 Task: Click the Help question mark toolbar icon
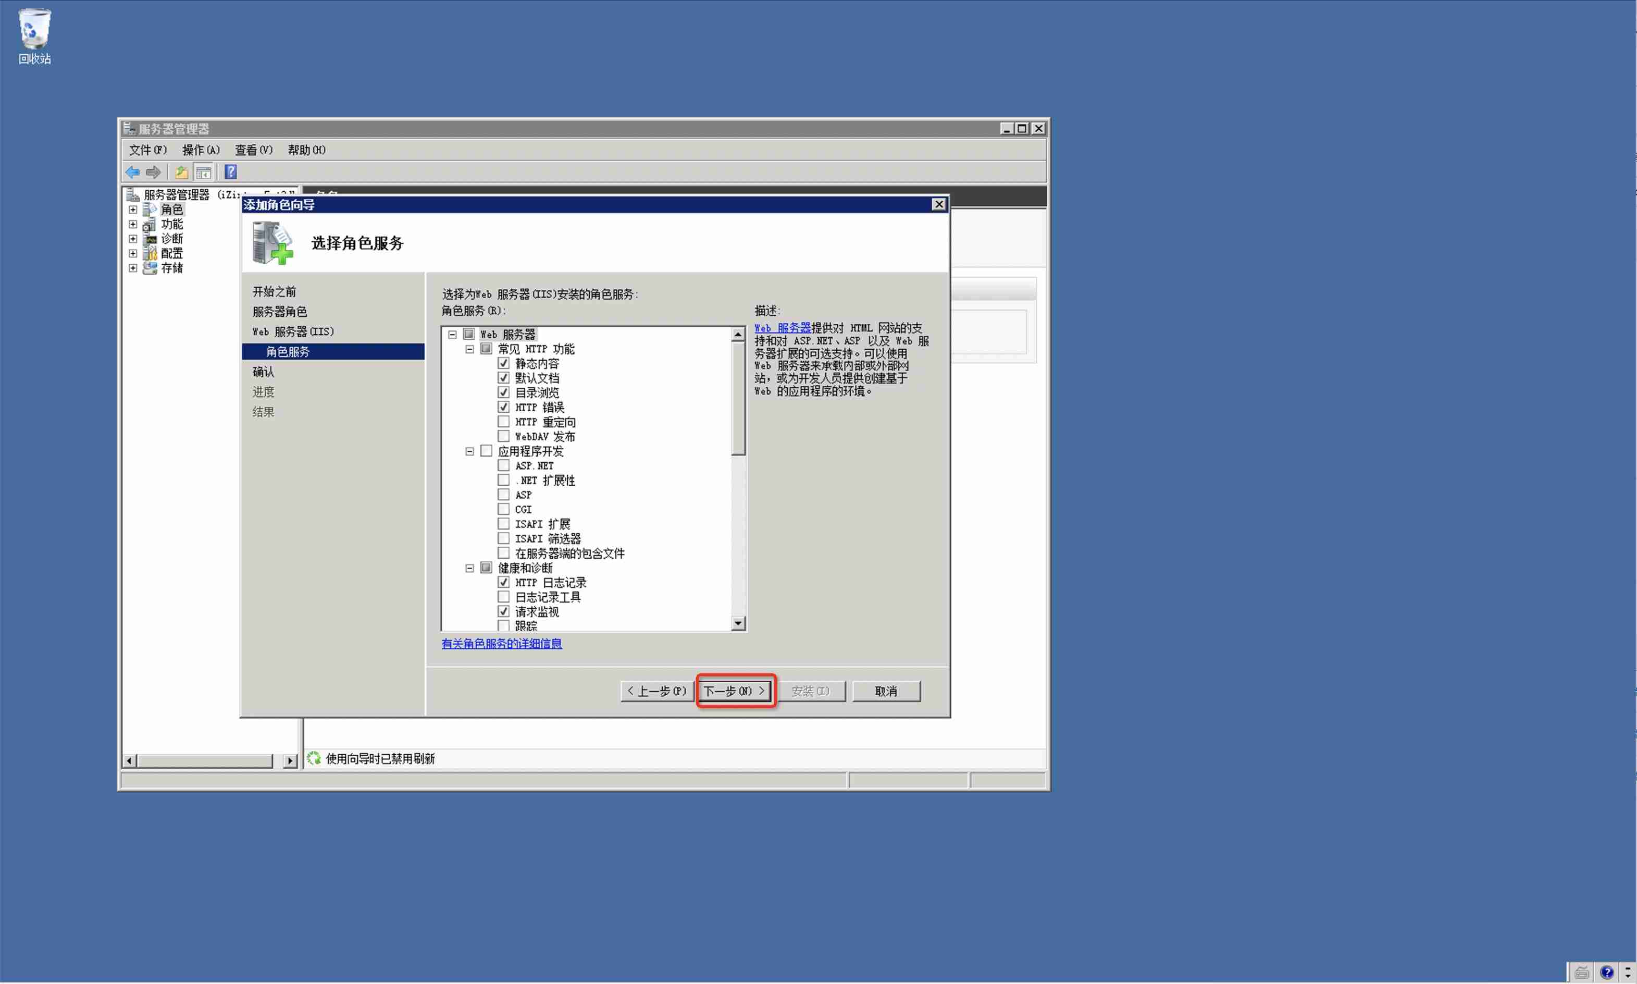(230, 172)
